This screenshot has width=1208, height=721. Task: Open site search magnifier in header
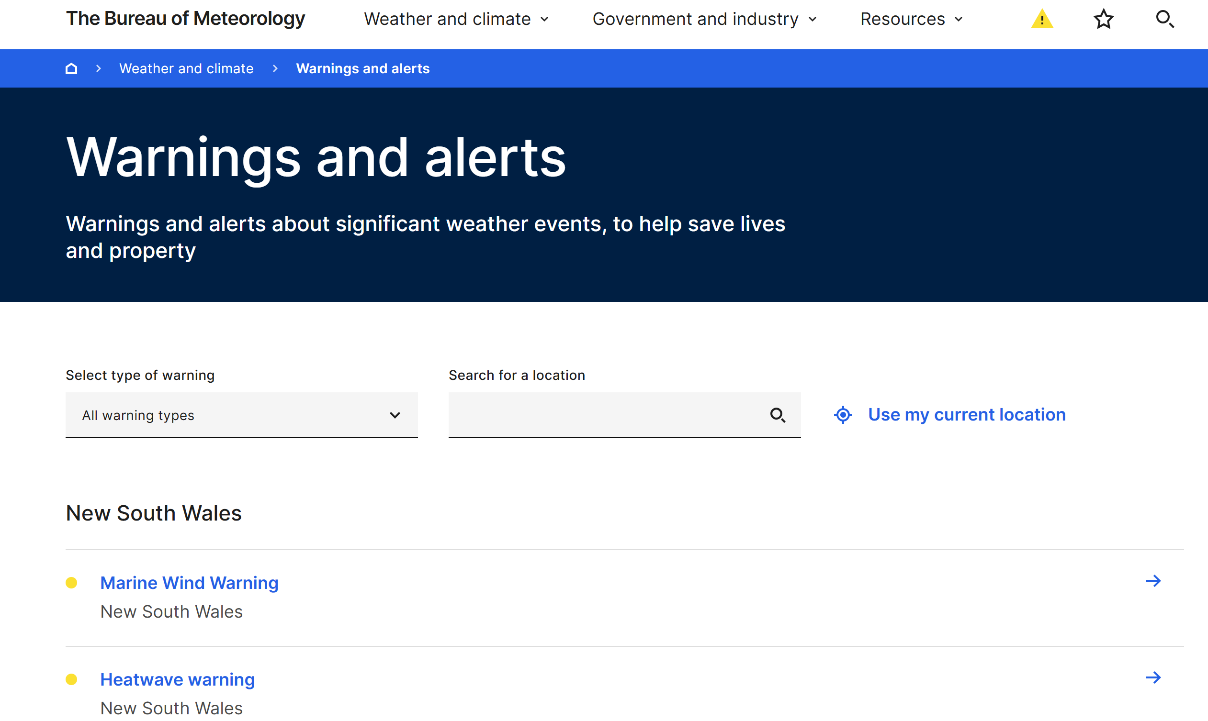[1165, 20]
